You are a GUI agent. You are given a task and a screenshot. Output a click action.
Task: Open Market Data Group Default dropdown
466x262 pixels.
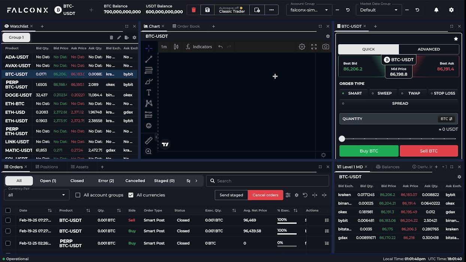pyautogui.click(x=379, y=10)
